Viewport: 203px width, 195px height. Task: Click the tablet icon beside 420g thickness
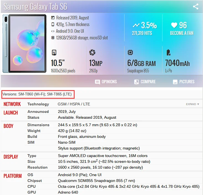click(53, 24)
